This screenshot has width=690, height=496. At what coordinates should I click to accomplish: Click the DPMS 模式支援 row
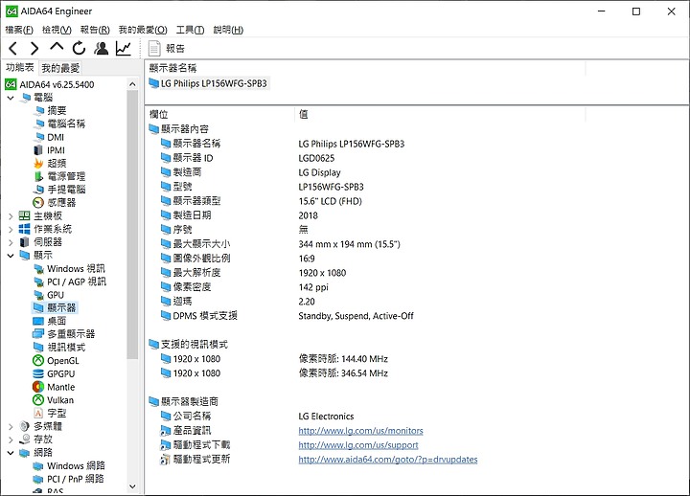(287, 316)
